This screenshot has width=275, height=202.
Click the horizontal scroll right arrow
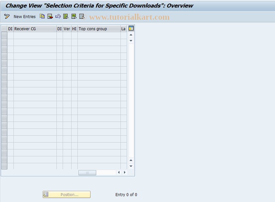click(125, 172)
